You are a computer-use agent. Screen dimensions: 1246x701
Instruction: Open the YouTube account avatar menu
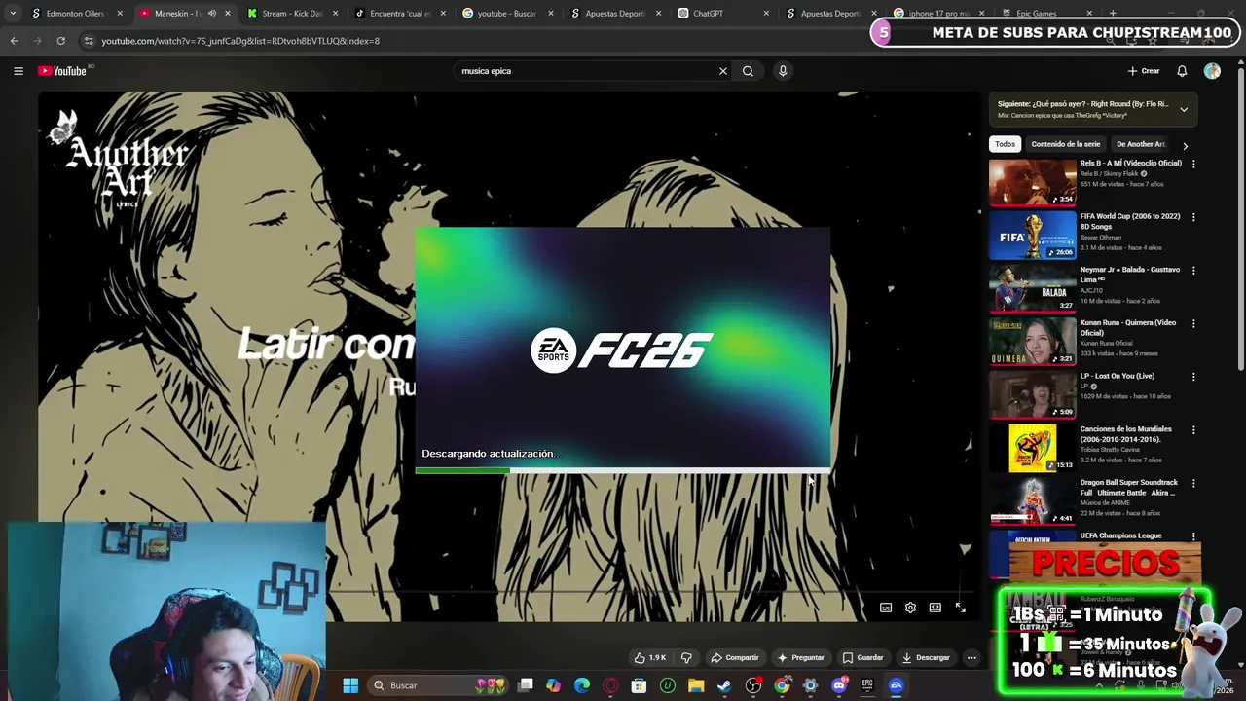click(1212, 71)
